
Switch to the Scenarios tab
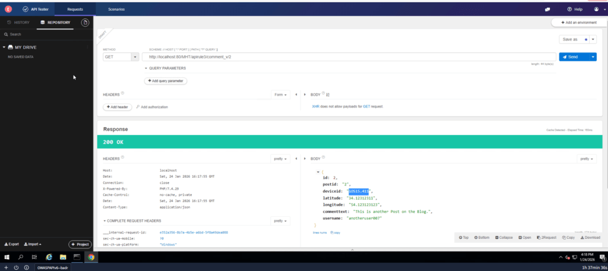click(116, 9)
